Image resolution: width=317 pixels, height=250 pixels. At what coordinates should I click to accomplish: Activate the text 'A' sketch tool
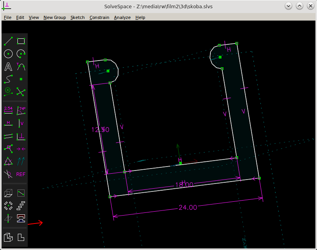8,66
